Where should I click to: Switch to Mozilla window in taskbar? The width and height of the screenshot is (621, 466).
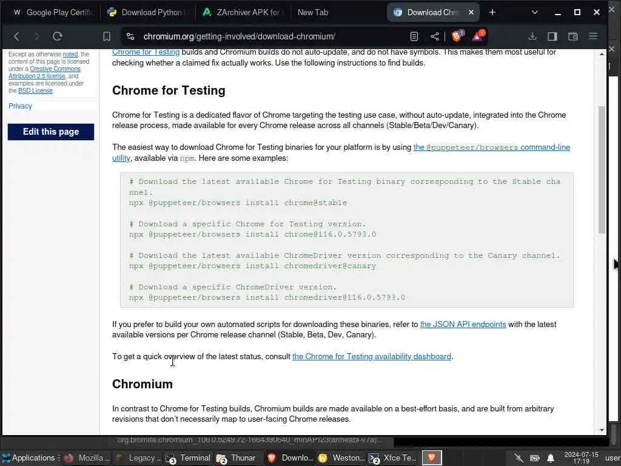[x=87, y=458]
